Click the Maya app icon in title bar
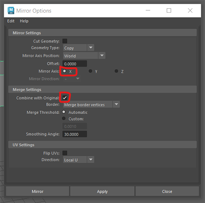The height and width of the screenshot is (203, 205). click(11, 11)
